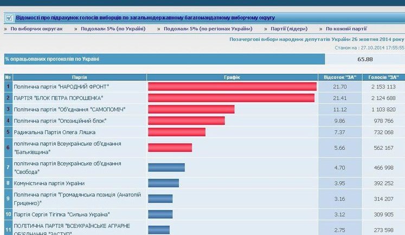Click the election title 'Позачергові вибори народних депутатів'
405x235 pixels.
point(317,39)
